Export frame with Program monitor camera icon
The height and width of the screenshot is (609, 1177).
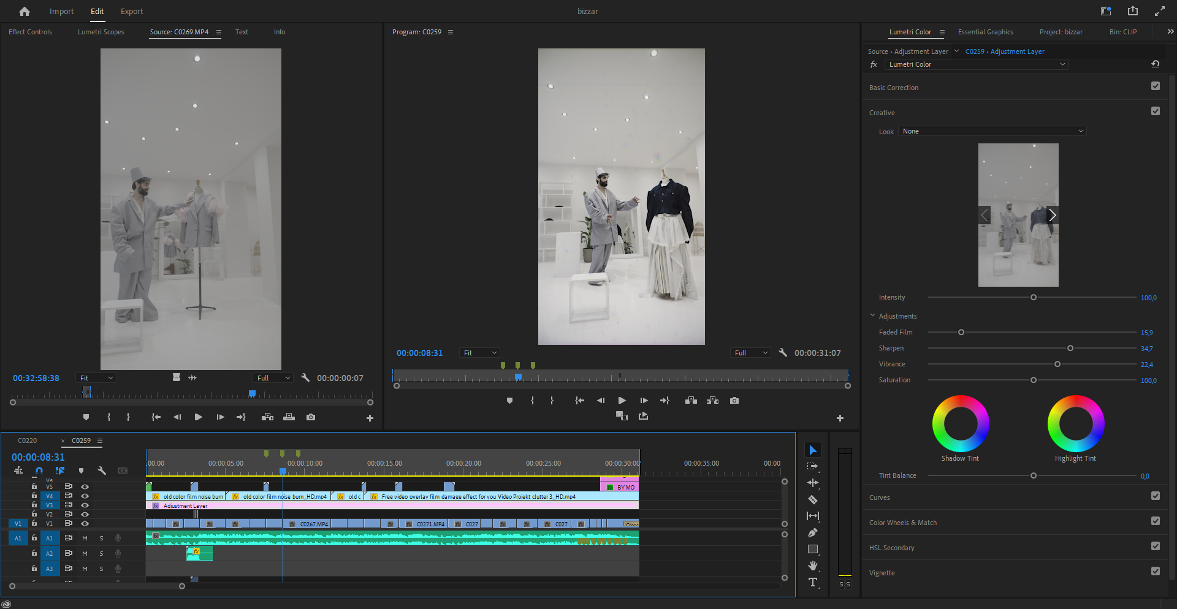734,401
